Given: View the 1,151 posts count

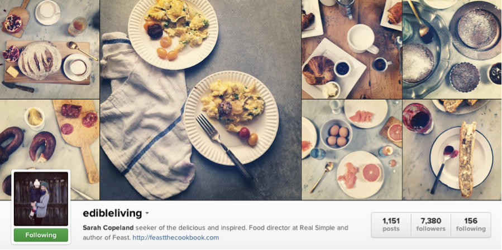Looking at the screenshot, I should 391,224.
